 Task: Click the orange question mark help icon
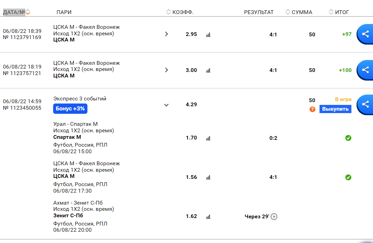click(x=312, y=109)
